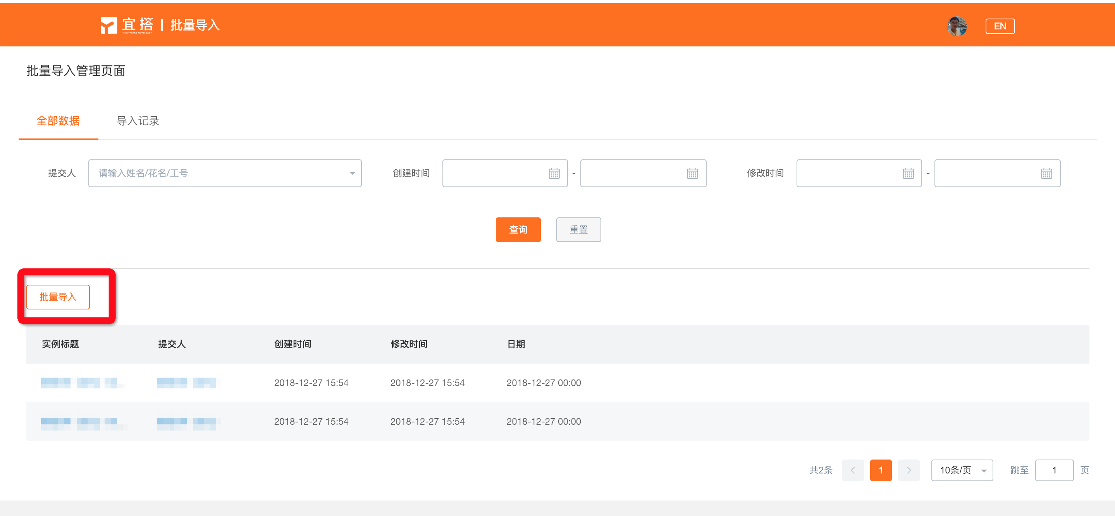Open calendar for modification time end date

(1046, 173)
